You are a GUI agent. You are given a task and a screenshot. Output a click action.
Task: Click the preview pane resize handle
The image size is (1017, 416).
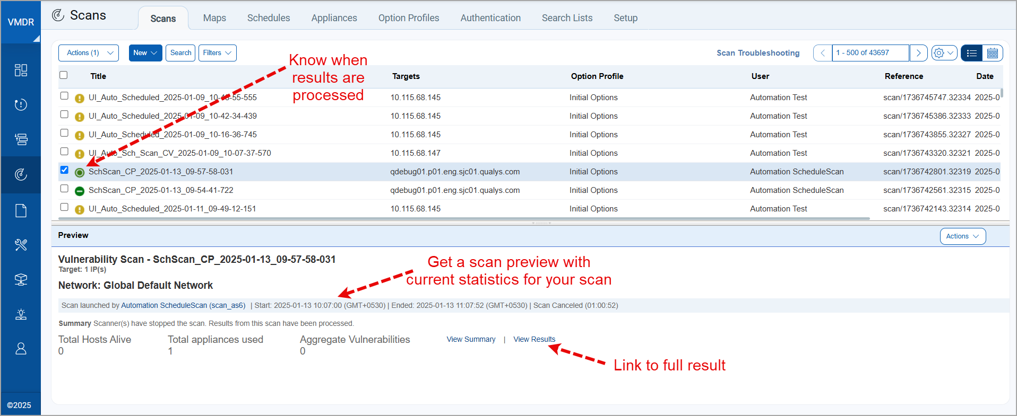(x=541, y=223)
